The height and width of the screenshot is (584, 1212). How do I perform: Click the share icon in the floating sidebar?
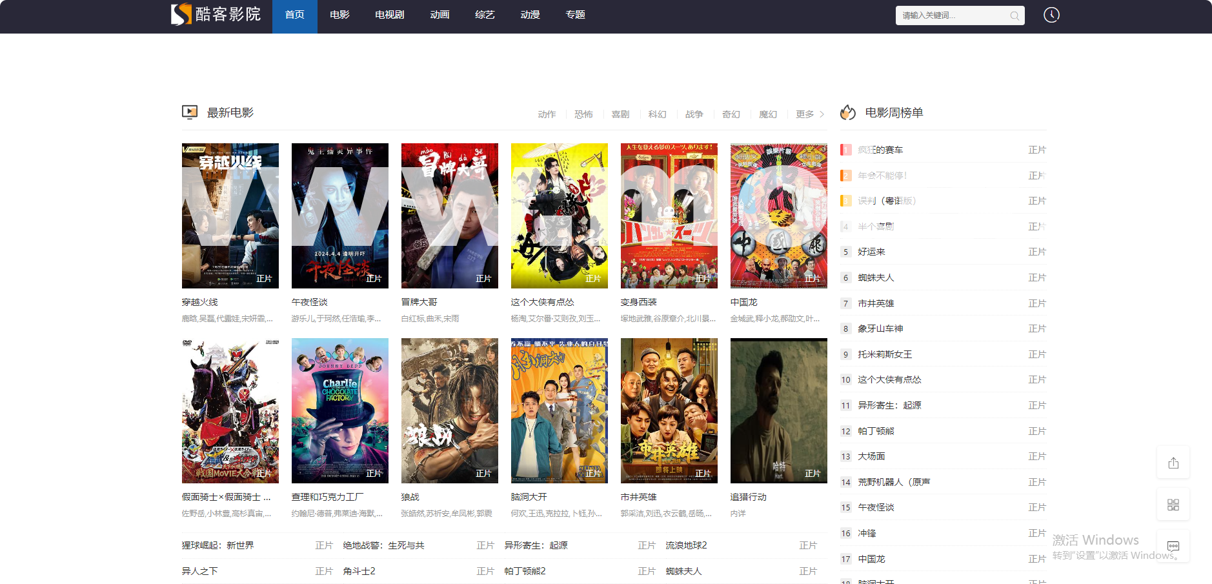pyautogui.click(x=1173, y=463)
